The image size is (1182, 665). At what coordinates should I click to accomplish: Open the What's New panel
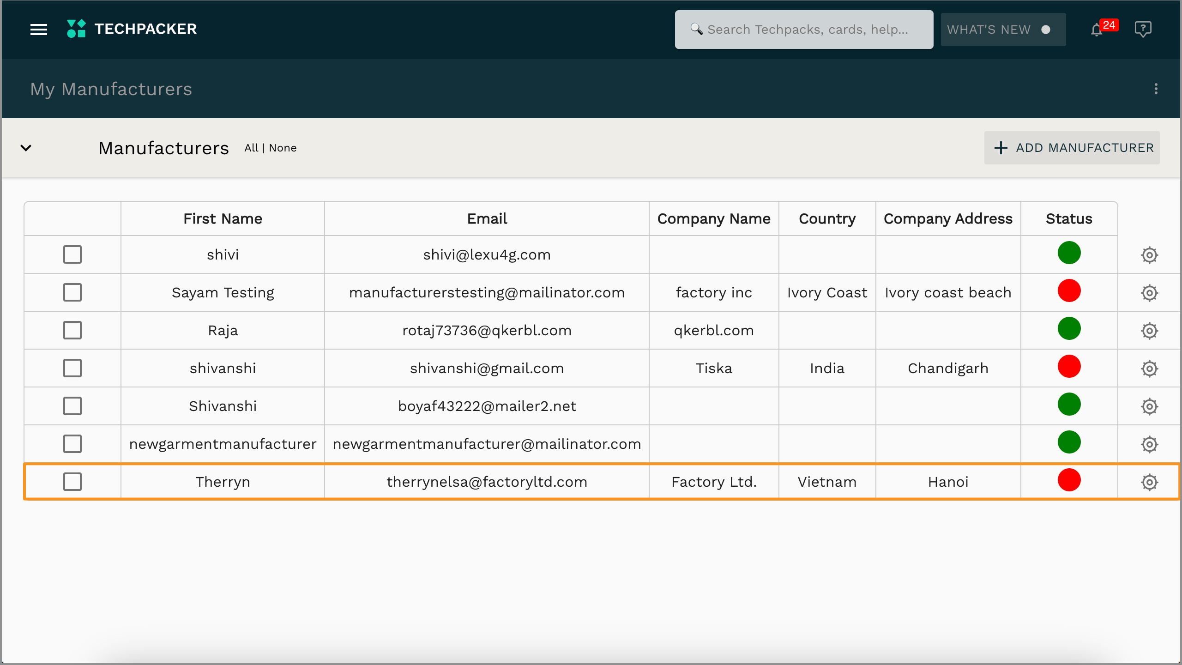click(1003, 30)
